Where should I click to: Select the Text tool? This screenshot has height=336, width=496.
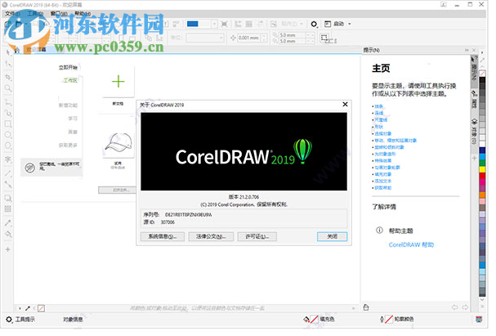(8, 159)
